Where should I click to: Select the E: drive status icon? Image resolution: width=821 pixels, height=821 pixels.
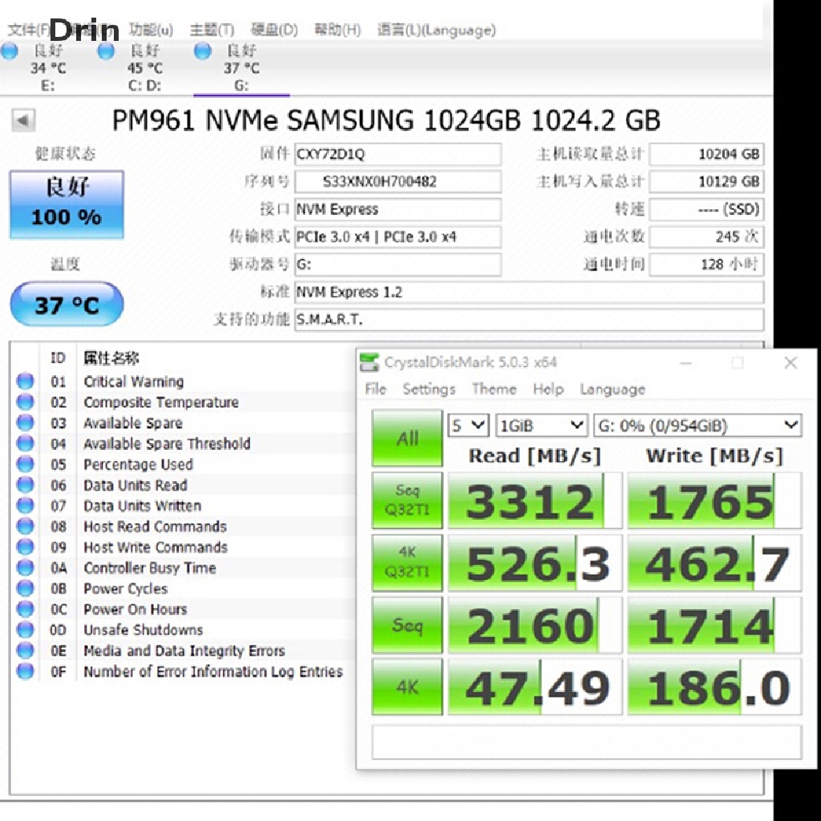(10, 51)
